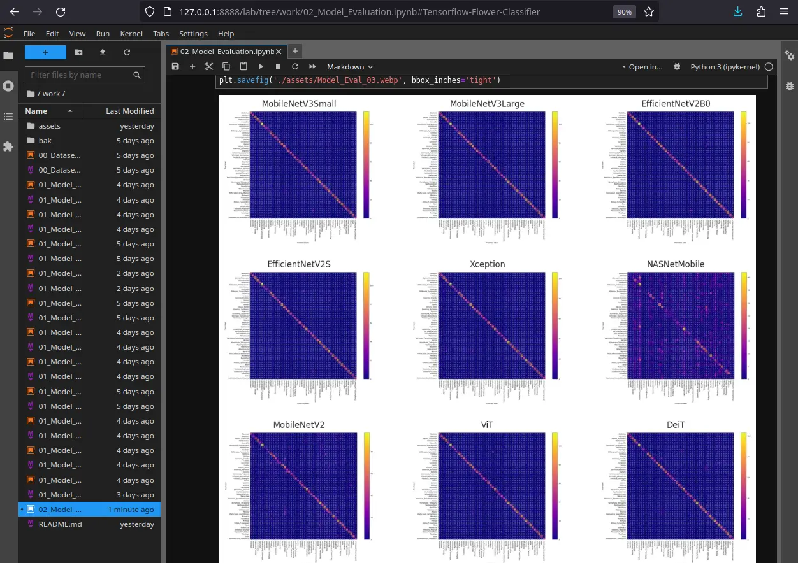Click the blue New Launcher plus button
798x563 pixels.
click(45, 52)
